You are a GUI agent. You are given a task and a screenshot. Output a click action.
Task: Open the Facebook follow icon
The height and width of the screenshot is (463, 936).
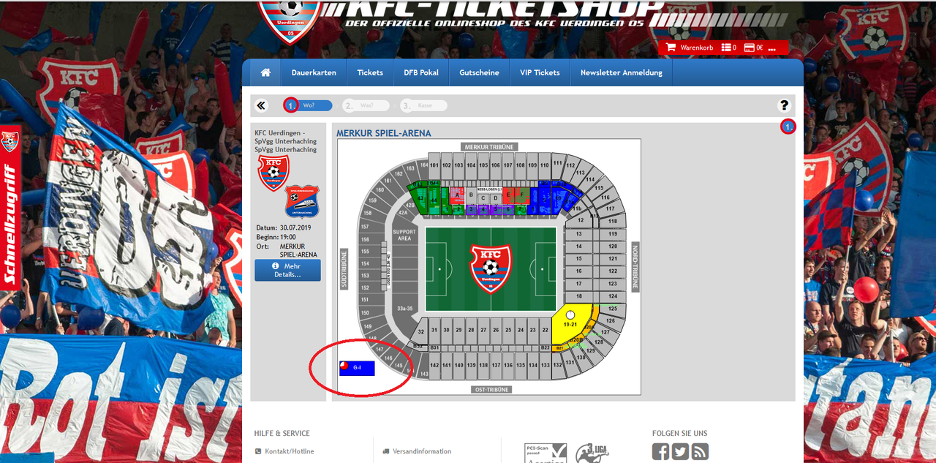660,452
